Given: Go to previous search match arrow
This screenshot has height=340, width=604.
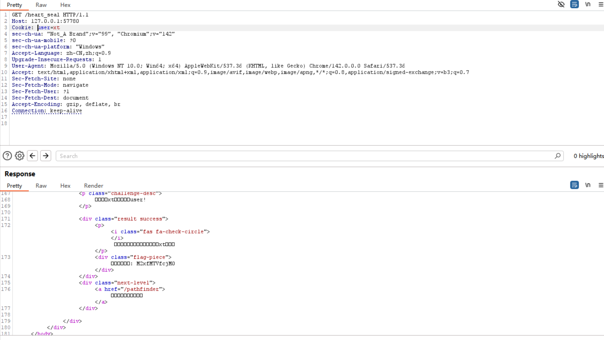Looking at the screenshot, I should click(x=33, y=156).
